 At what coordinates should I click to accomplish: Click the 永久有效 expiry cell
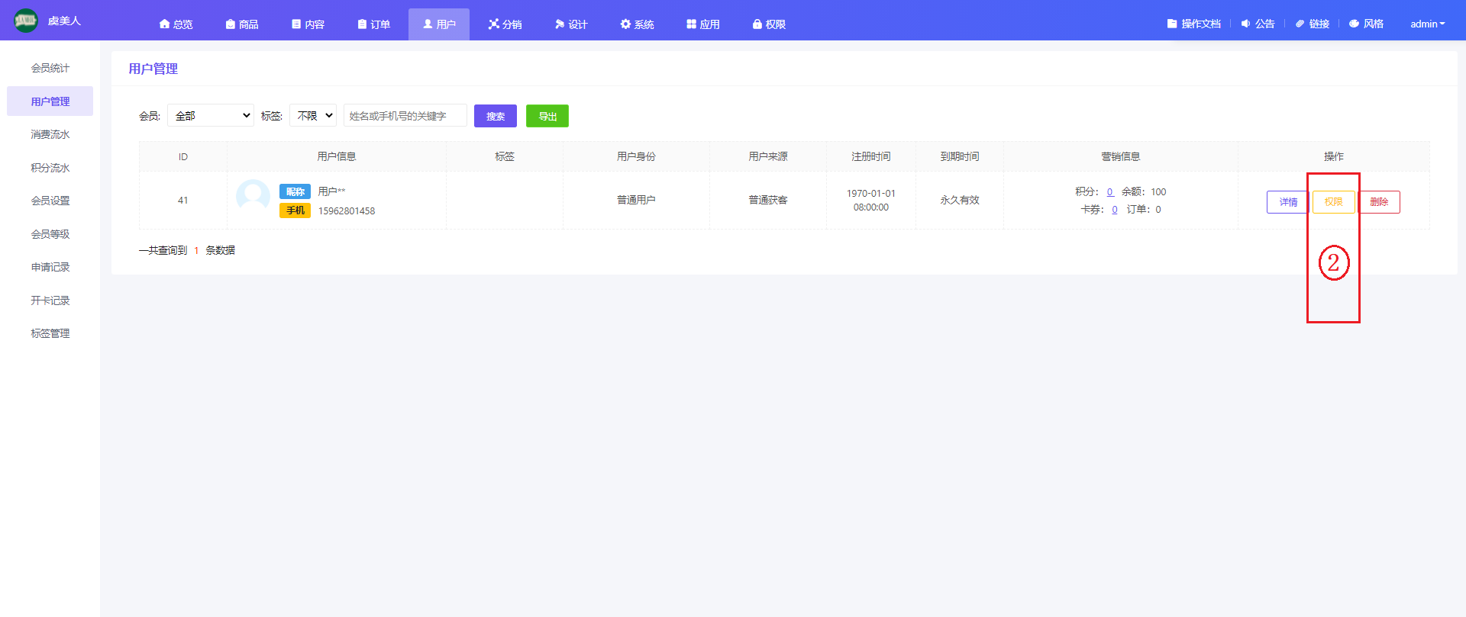960,200
